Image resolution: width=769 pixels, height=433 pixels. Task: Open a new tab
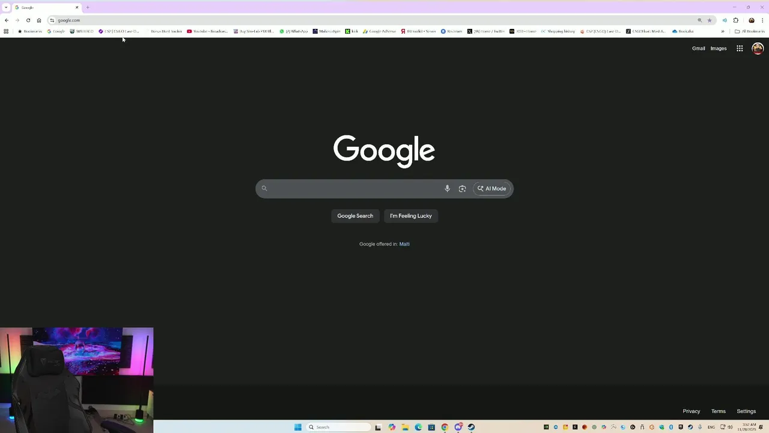coord(88,7)
